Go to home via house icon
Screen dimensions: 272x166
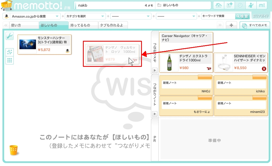pos(218,5)
